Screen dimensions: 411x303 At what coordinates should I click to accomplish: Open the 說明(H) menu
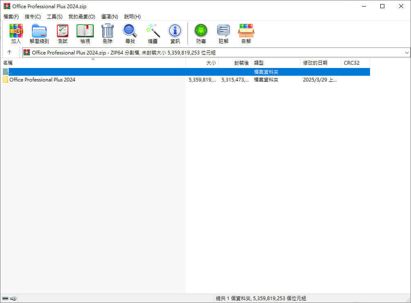(132, 16)
